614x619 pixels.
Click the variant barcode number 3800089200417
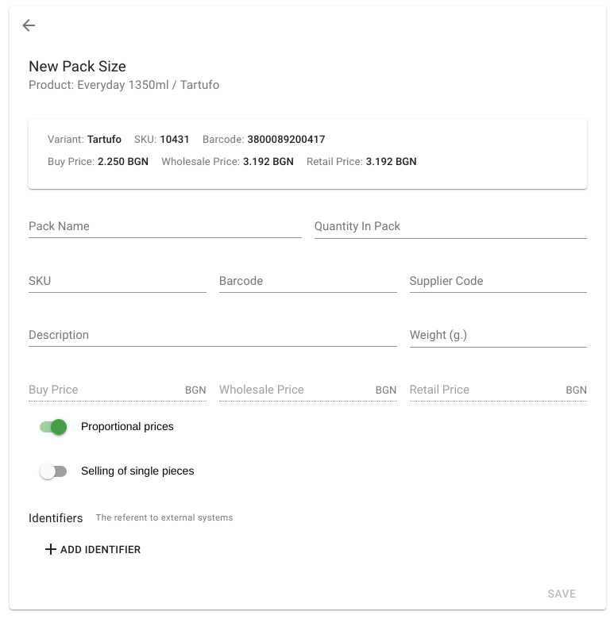tap(286, 140)
